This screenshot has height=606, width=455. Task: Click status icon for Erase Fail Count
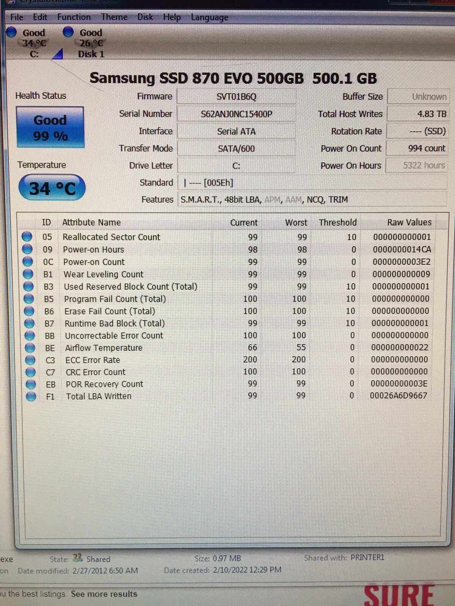(x=29, y=311)
